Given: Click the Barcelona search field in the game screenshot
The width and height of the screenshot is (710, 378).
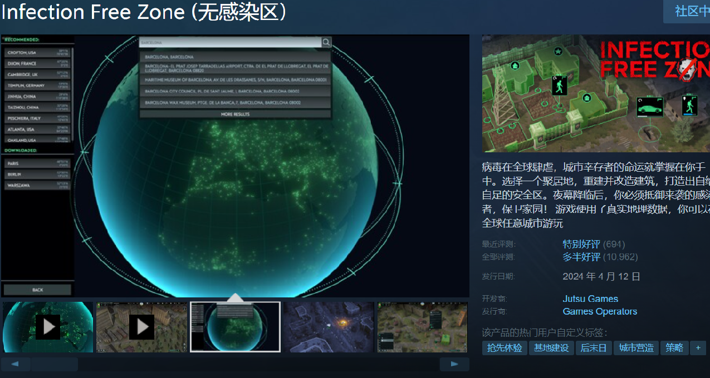Looking at the screenshot, I should click(230, 42).
